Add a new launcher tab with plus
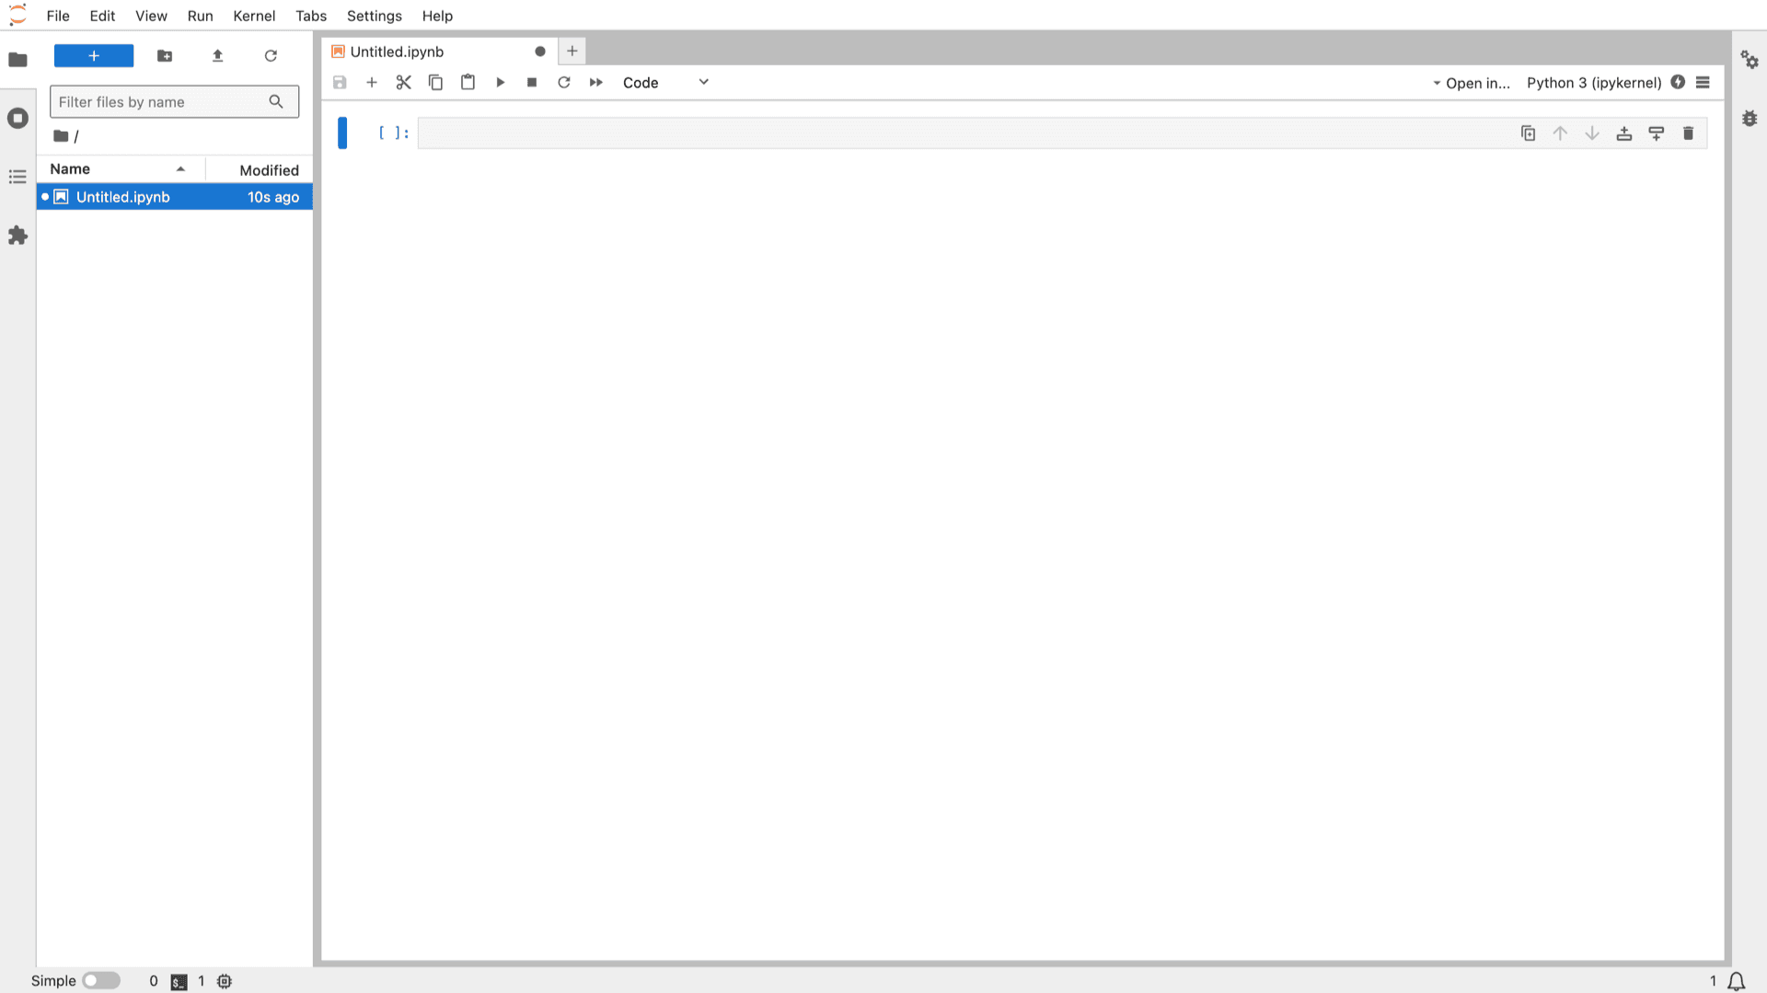Image resolution: width=1767 pixels, height=993 pixels. pyautogui.click(x=572, y=52)
